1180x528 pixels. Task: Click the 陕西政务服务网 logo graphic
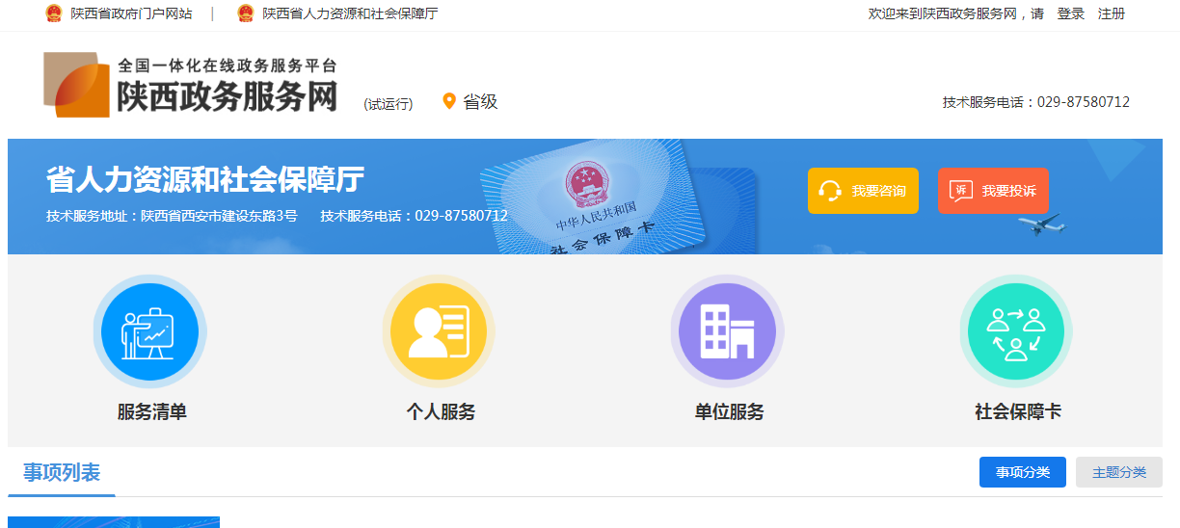[77, 85]
